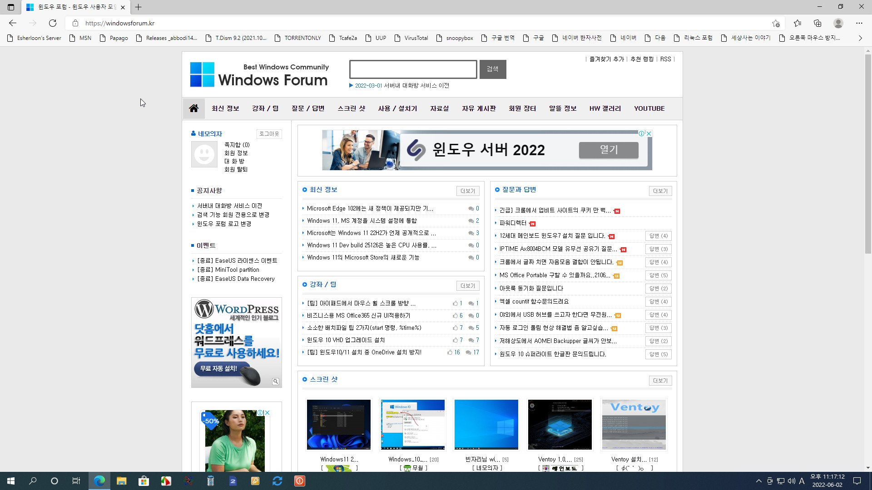Viewport: 872px width, 490px height.
Task: Open 질문 / 답변 navigation menu
Action: [308, 108]
